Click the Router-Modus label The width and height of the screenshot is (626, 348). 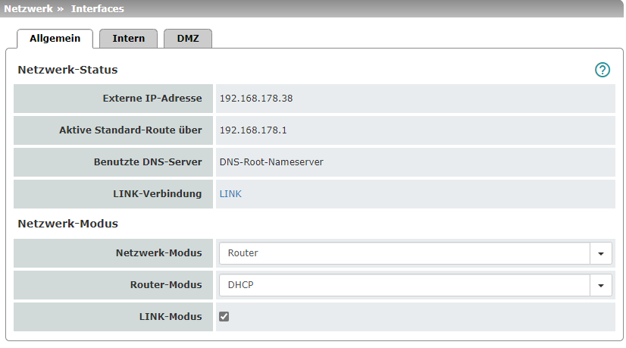[x=166, y=285]
